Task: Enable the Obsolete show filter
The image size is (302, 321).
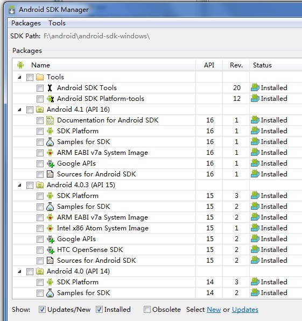Action: pos(147,310)
